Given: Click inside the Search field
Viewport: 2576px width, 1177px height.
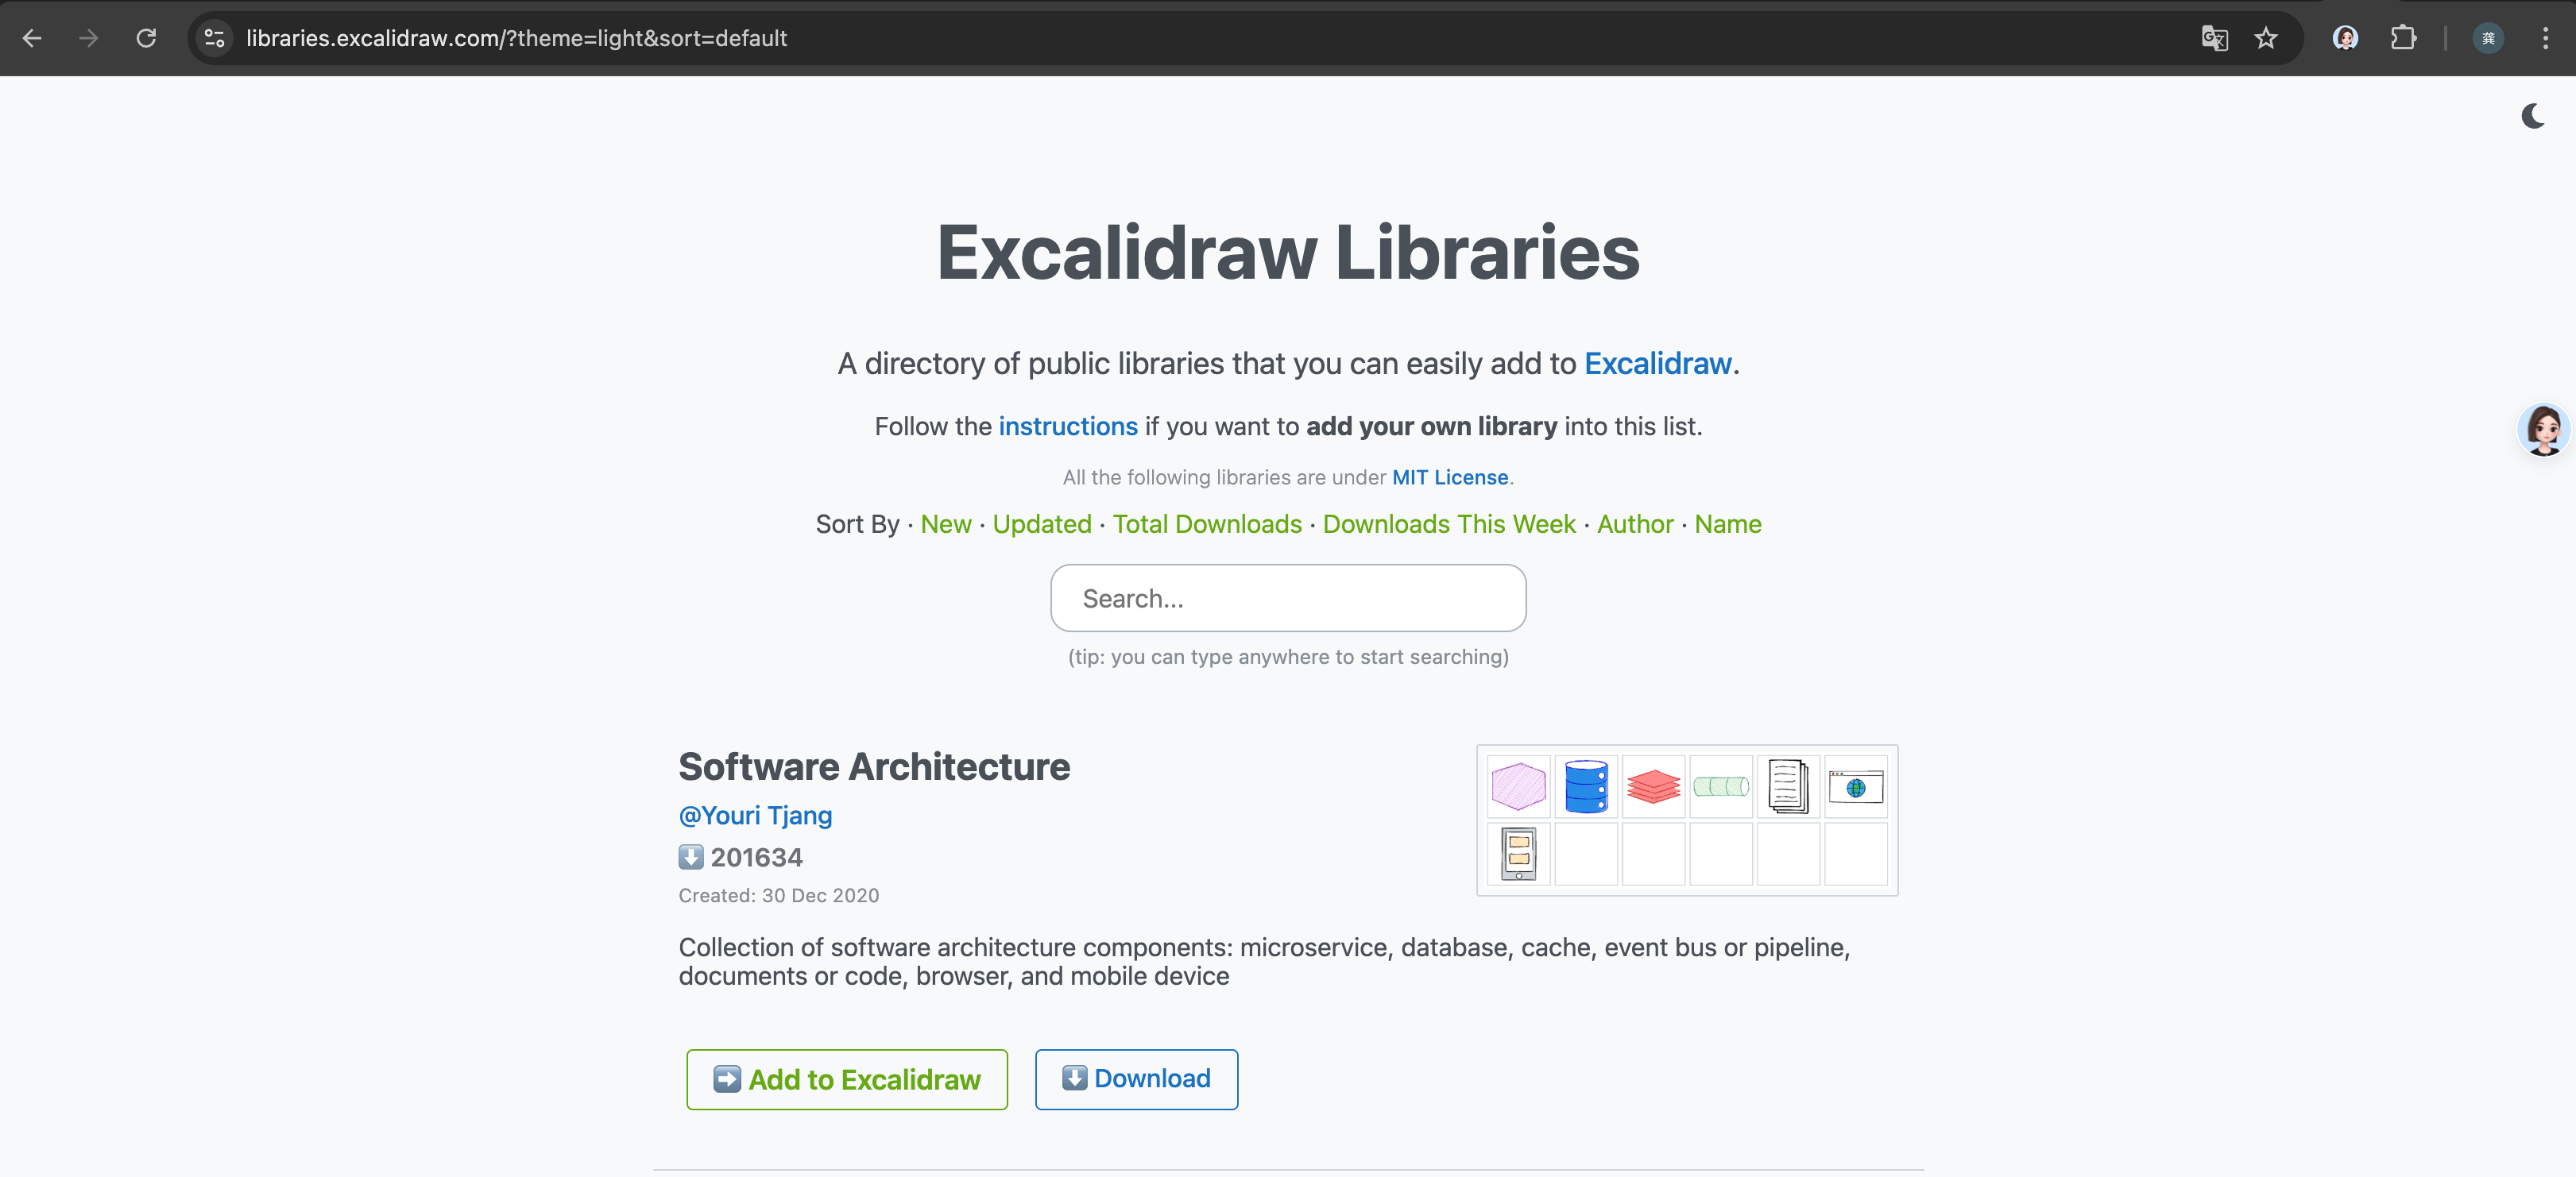Looking at the screenshot, I should pyautogui.click(x=1288, y=597).
